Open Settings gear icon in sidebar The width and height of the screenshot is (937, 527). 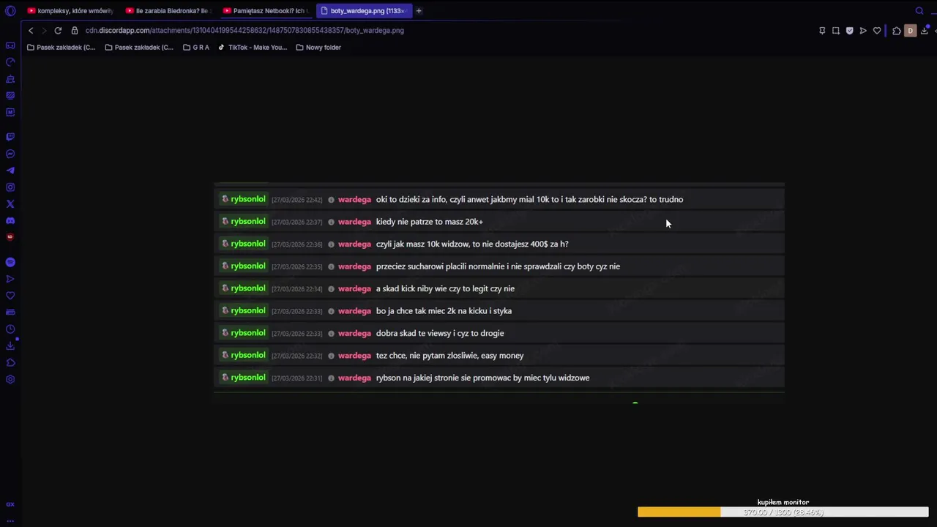(10, 379)
